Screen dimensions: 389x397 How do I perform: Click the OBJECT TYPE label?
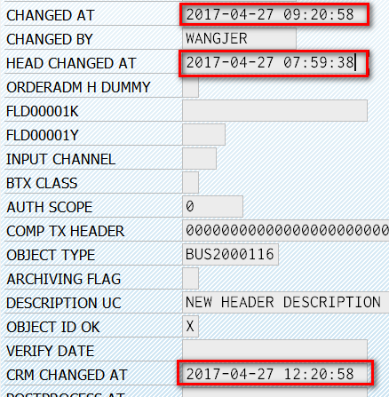pyautogui.click(x=51, y=255)
